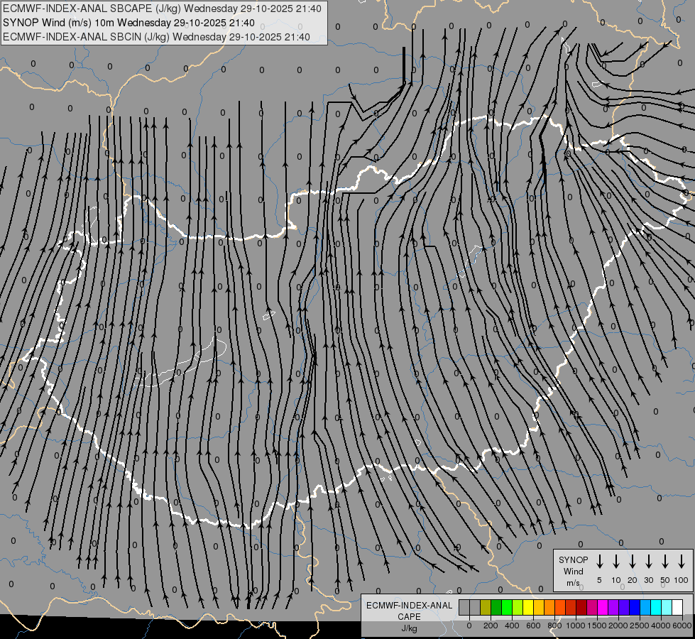Image resolution: width=695 pixels, height=639 pixels.
Task: Click the SBCAPE title line at the top
Action: 163,9
